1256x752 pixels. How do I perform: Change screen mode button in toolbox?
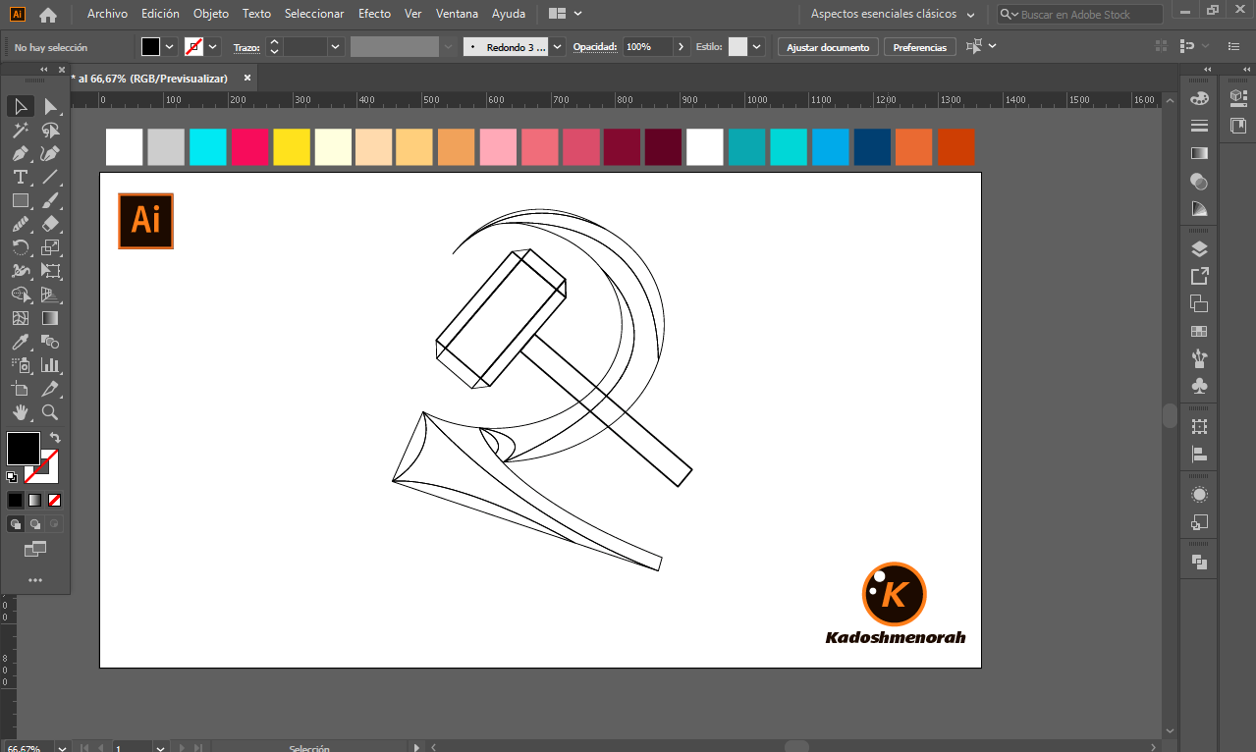click(x=35, y=549)
